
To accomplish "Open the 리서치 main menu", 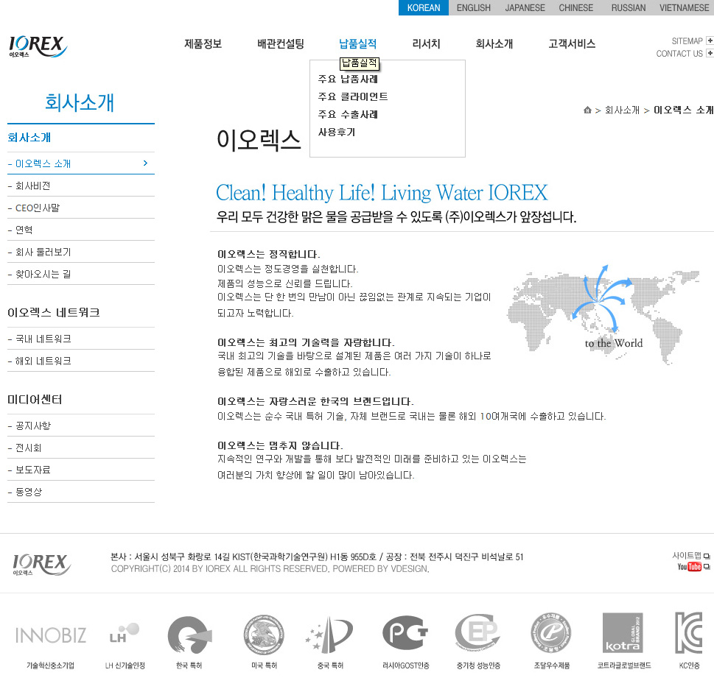I will point(426,43).
